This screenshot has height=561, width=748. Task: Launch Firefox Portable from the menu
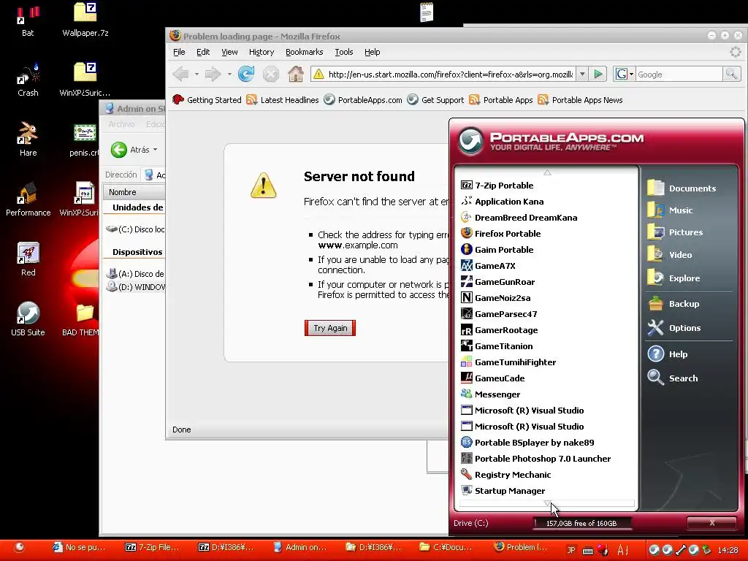(501, 233)
